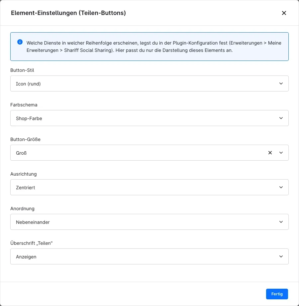This screenshot has height=306, width=299.
Task: Click the info text about Plugin-Konfiguration
Action: click(154, 47)
